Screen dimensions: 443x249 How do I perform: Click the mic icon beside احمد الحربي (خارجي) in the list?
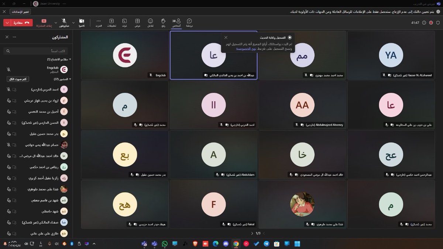(x=8, y=89)
